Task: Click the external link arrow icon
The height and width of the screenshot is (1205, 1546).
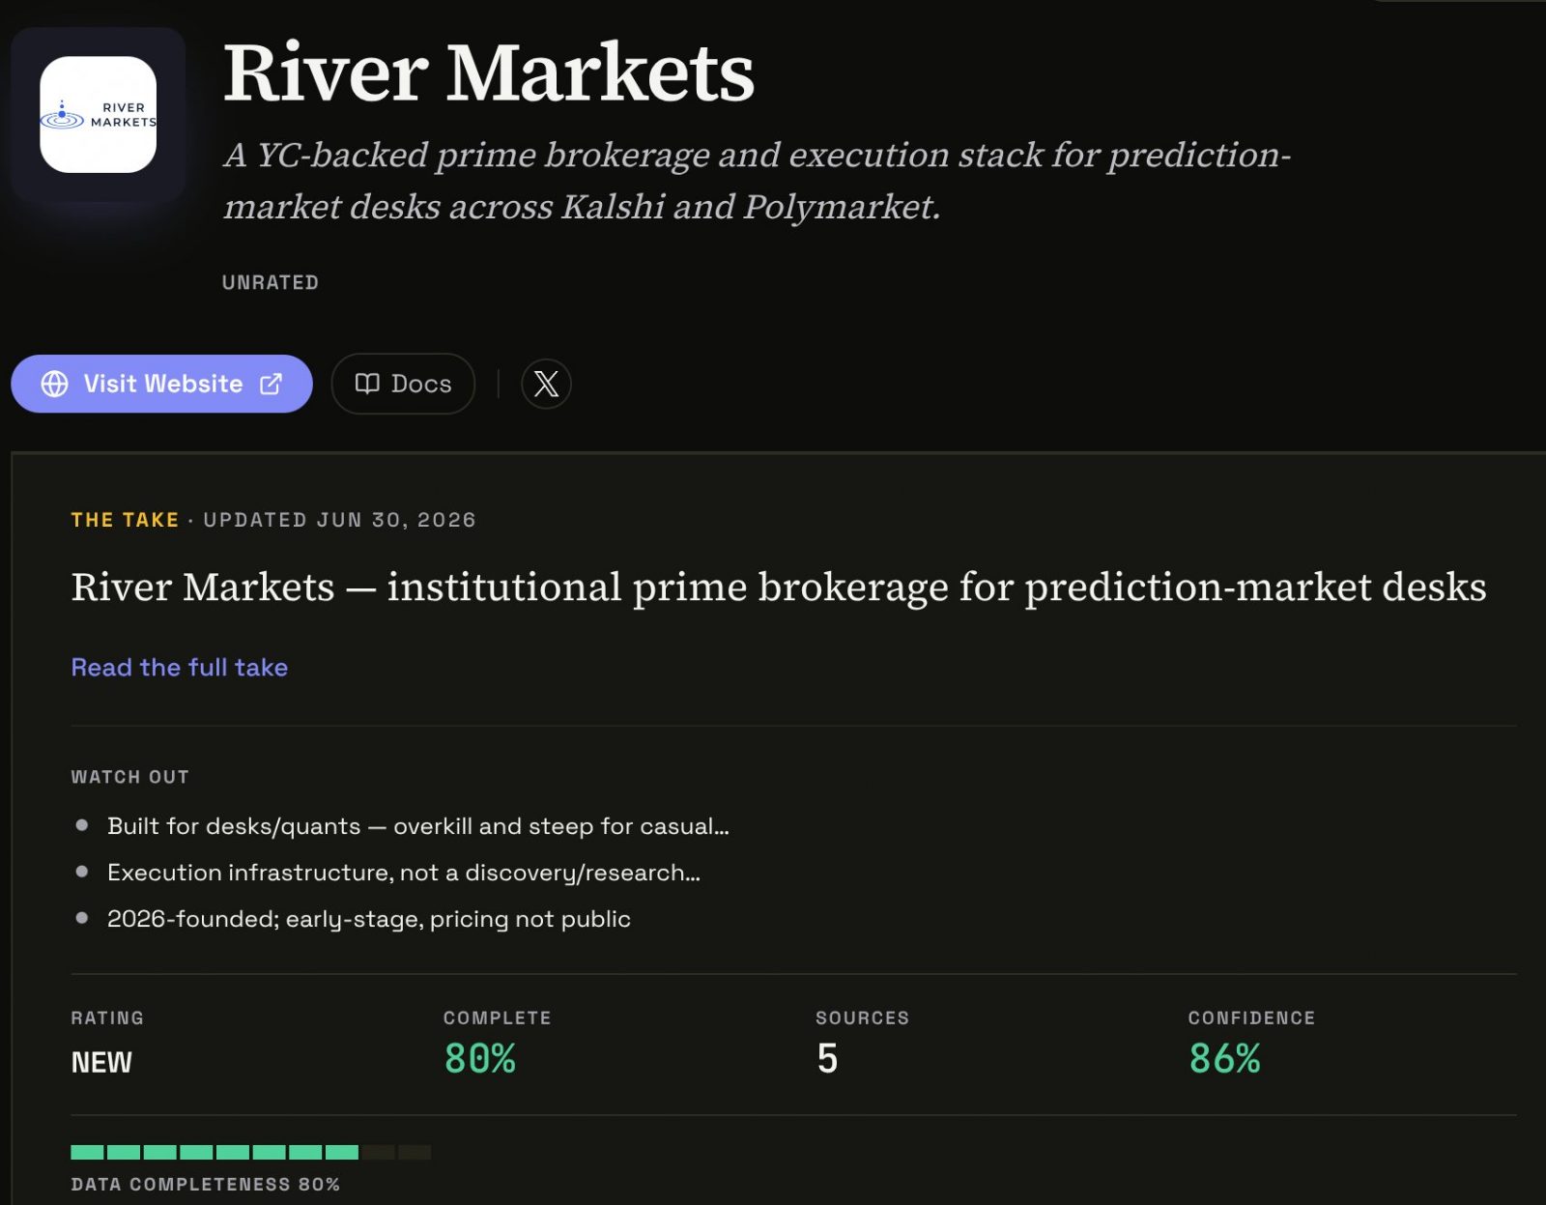Action: [x=272, y=384]
